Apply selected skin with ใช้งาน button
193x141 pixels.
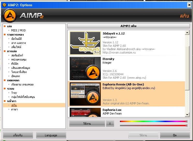pos(87,124)
